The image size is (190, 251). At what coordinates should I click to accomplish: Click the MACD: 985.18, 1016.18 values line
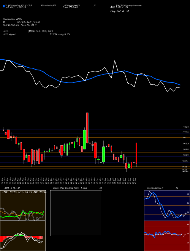tap(20, 25)
